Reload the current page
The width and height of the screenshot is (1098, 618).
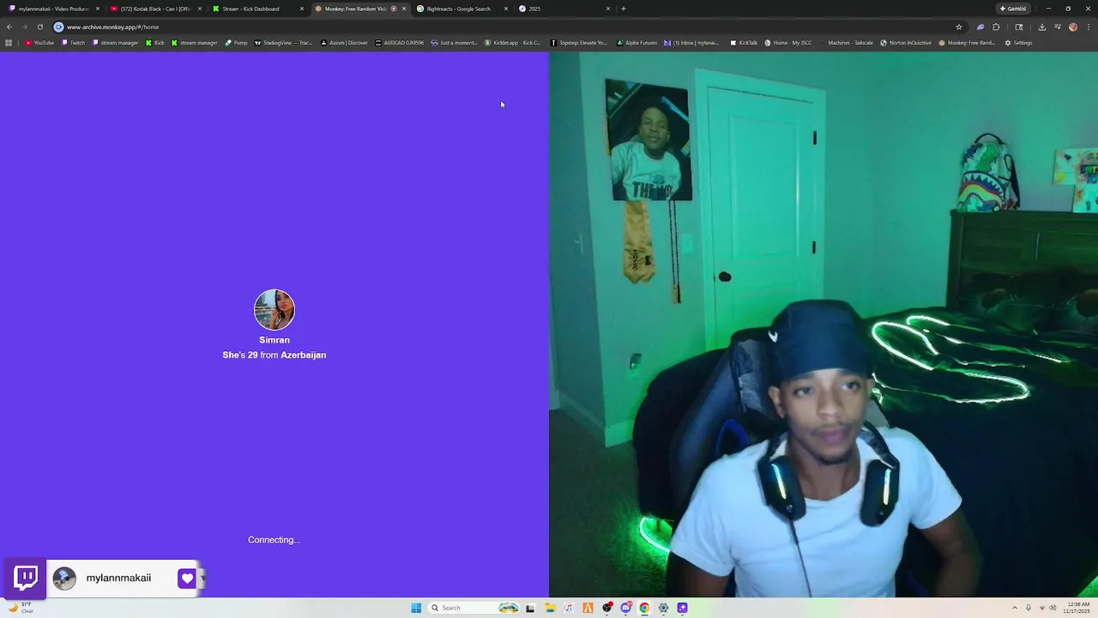coord(39,27)
